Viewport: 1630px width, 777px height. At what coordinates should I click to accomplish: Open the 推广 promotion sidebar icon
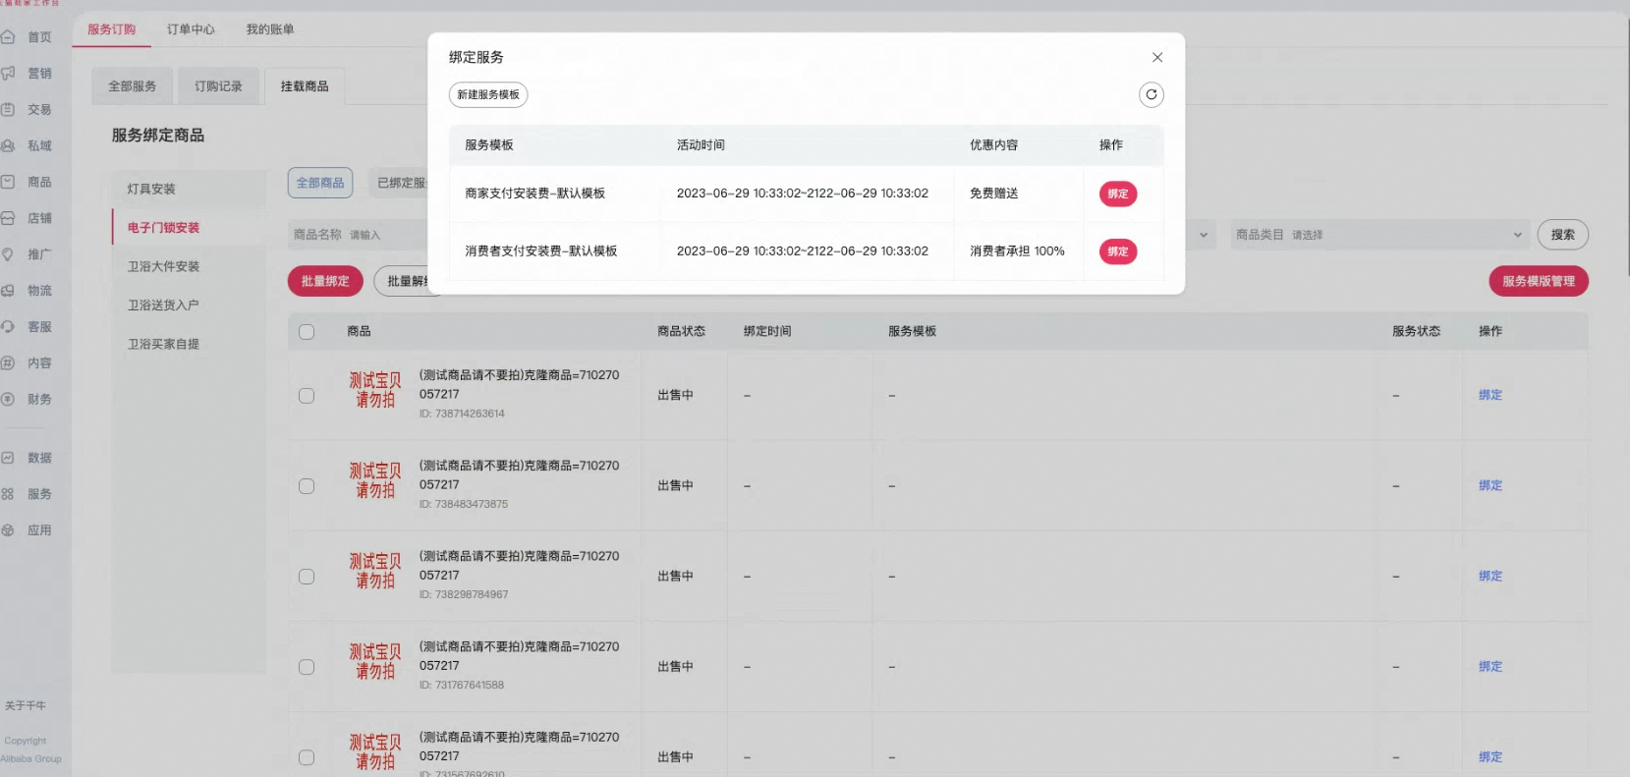pos(8,254)
